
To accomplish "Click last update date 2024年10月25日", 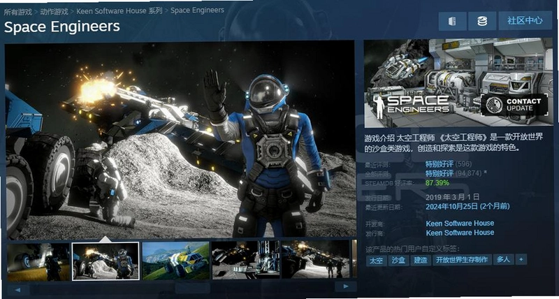I will [x=467, y=206].
